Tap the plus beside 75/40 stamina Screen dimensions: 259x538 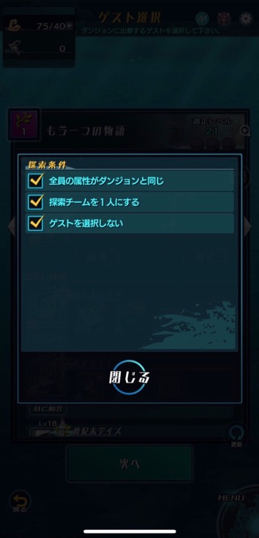[x=70, y=26]
